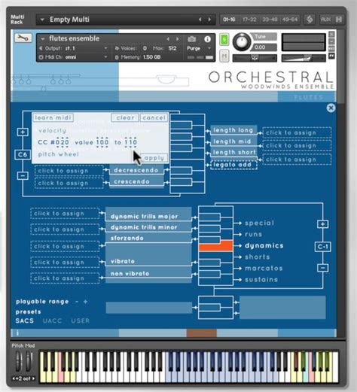Go to next multi preset arrow

click(x=209, y=20)
